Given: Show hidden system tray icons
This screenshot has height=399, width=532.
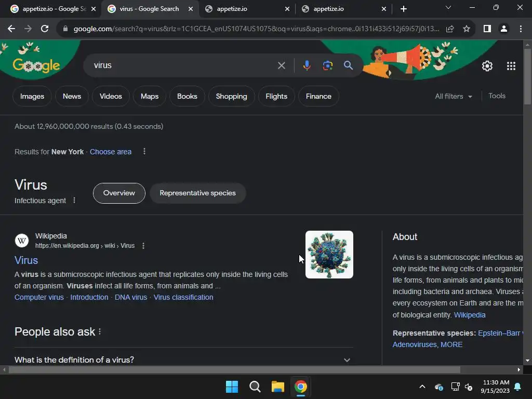Looking at the screenshot, I should (x=422, y=387).
